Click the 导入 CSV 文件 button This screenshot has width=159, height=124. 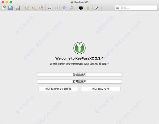point(101,89)
